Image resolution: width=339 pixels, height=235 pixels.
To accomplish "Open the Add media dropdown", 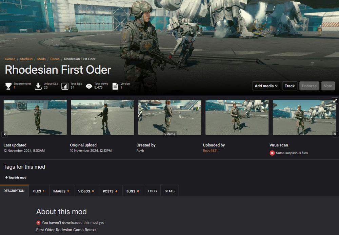I will coord(266,86).
